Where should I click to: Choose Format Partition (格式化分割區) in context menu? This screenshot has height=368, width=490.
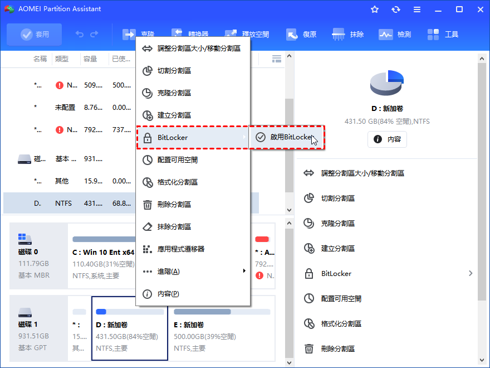(193, 182)
